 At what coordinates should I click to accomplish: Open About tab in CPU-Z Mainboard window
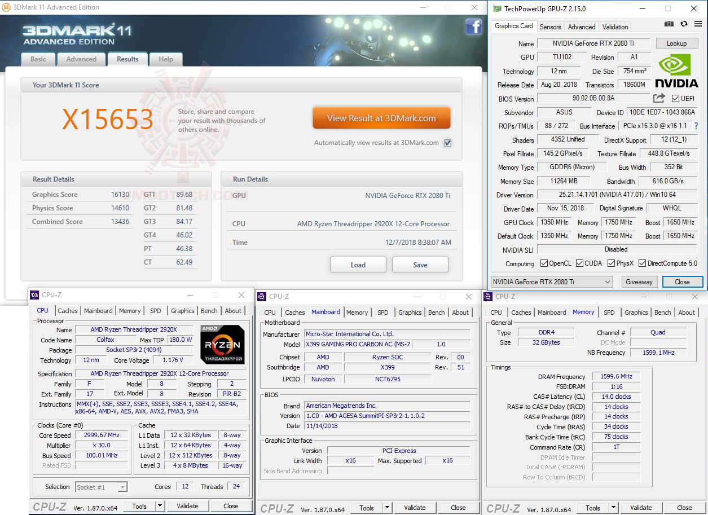460,312
